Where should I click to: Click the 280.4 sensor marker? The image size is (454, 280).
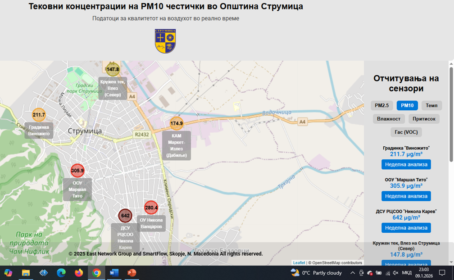[151, 208]
